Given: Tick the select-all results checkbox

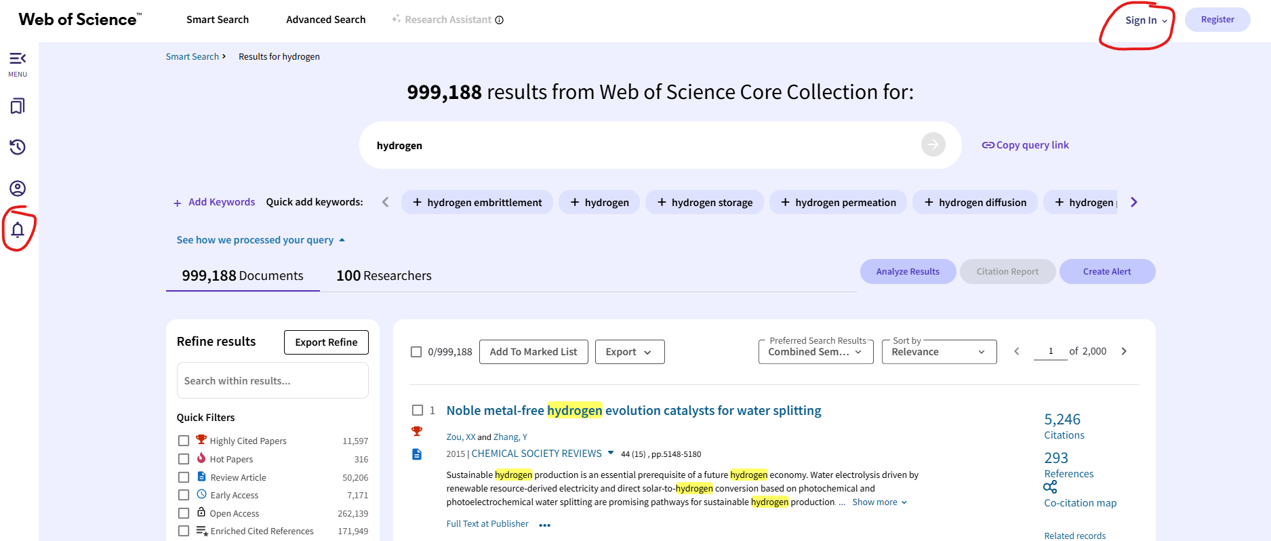Looking at the screenshot, I should [x=416, y=352].
